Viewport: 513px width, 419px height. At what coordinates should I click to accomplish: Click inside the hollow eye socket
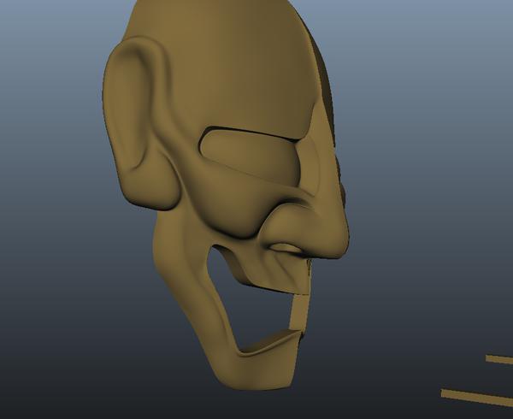pyautogui.click(x=248, y=152)
